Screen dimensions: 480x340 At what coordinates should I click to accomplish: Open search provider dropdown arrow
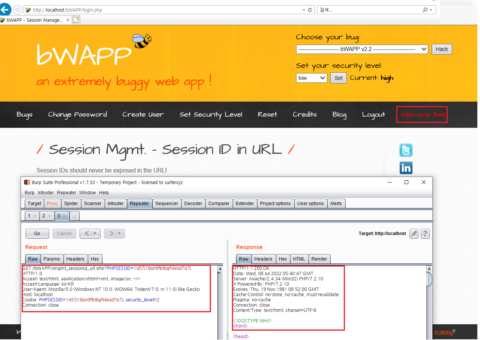click(x=431, y=10)
